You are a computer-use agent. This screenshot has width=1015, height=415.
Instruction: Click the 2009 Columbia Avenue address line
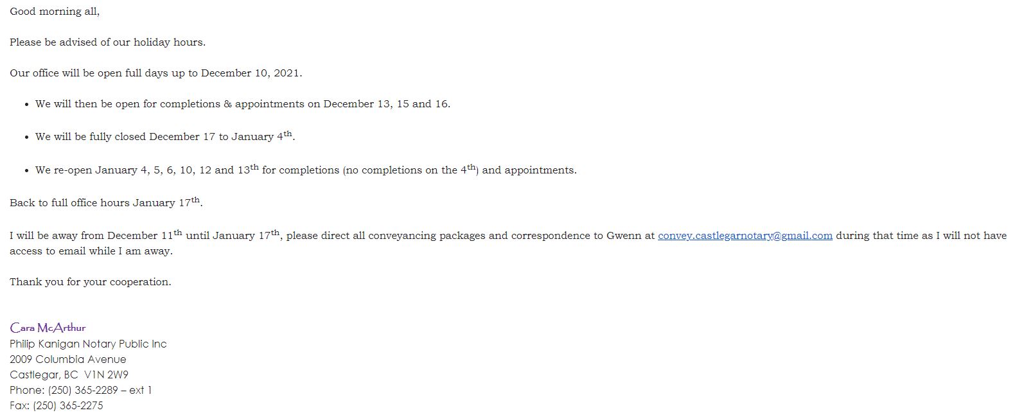coord(68,360)
